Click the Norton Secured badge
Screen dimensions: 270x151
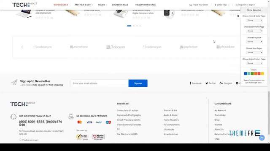coord(82,137)
